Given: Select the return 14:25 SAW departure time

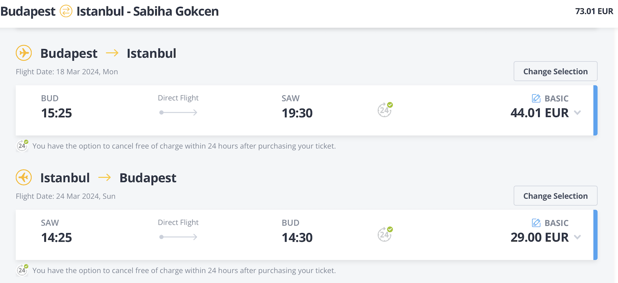Looking at the screenshot, I should (x=56, y=238).
